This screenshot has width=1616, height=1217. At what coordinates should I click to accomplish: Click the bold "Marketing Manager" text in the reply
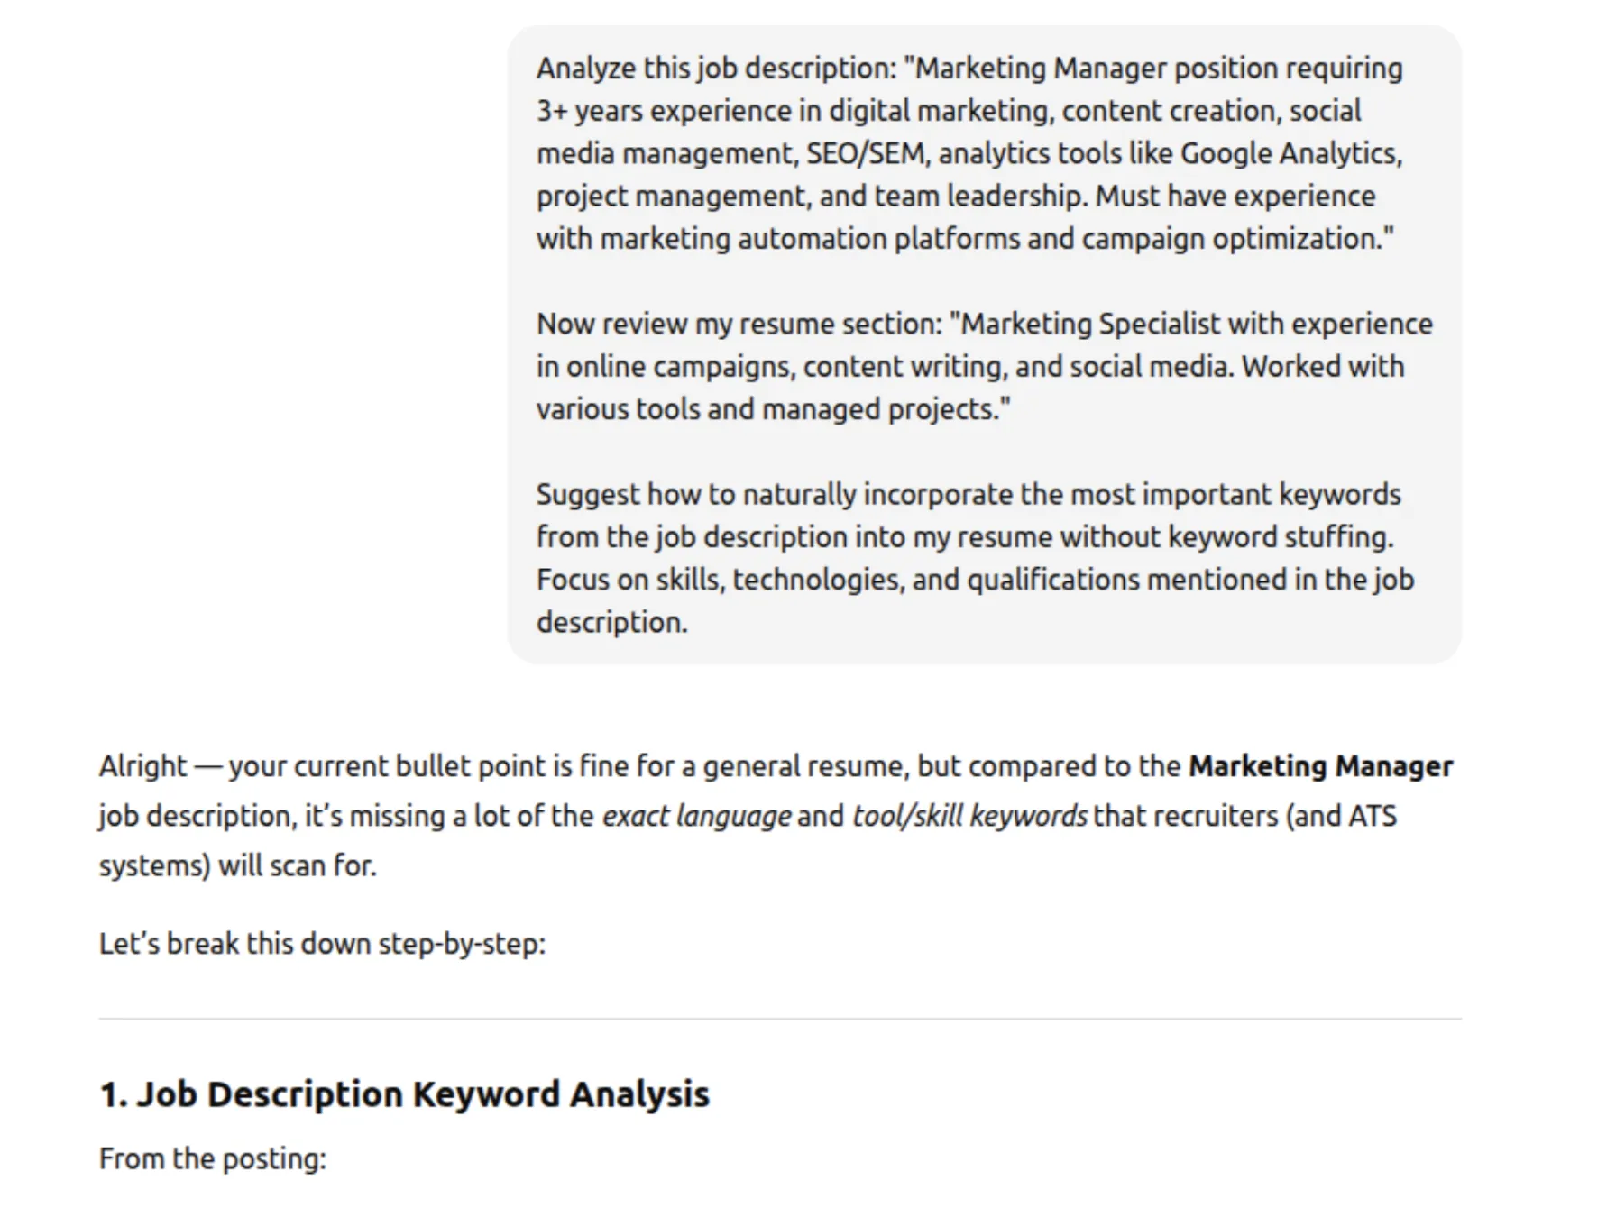click(x=1320, y=766)
